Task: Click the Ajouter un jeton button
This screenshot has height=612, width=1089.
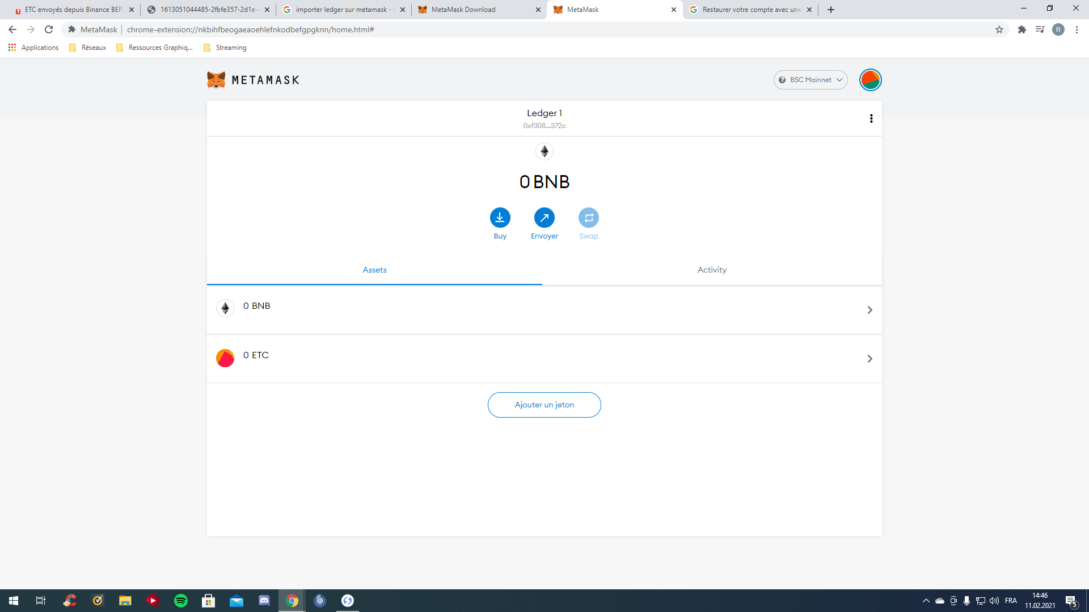Action: (544, 405)
